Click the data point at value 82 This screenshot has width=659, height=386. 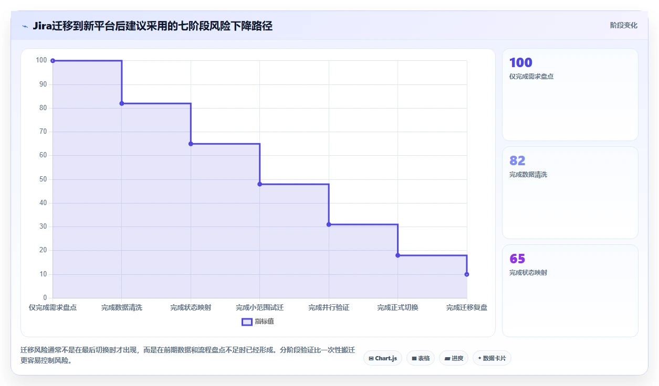click(122, 103)
